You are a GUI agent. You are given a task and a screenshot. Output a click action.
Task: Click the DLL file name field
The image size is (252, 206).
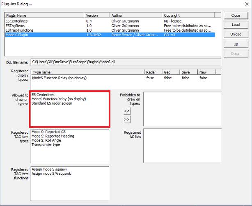126,62
